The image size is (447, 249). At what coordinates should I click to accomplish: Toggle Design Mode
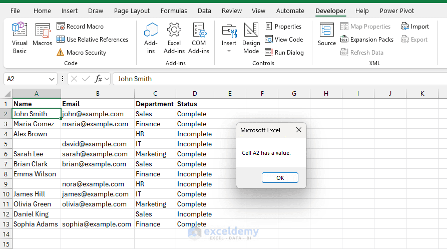click(251, 38)
